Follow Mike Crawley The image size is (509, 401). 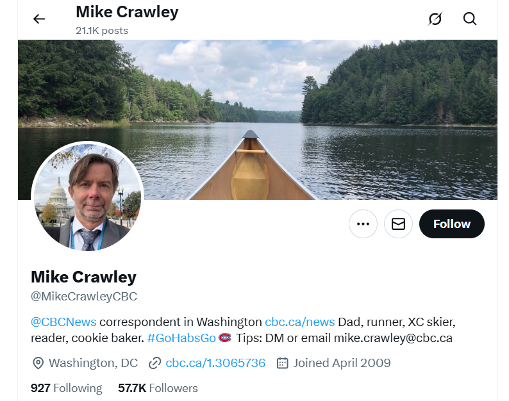452,224
